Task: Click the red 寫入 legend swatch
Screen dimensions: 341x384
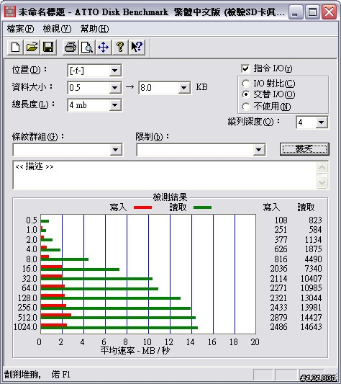Action: (143, 207)
